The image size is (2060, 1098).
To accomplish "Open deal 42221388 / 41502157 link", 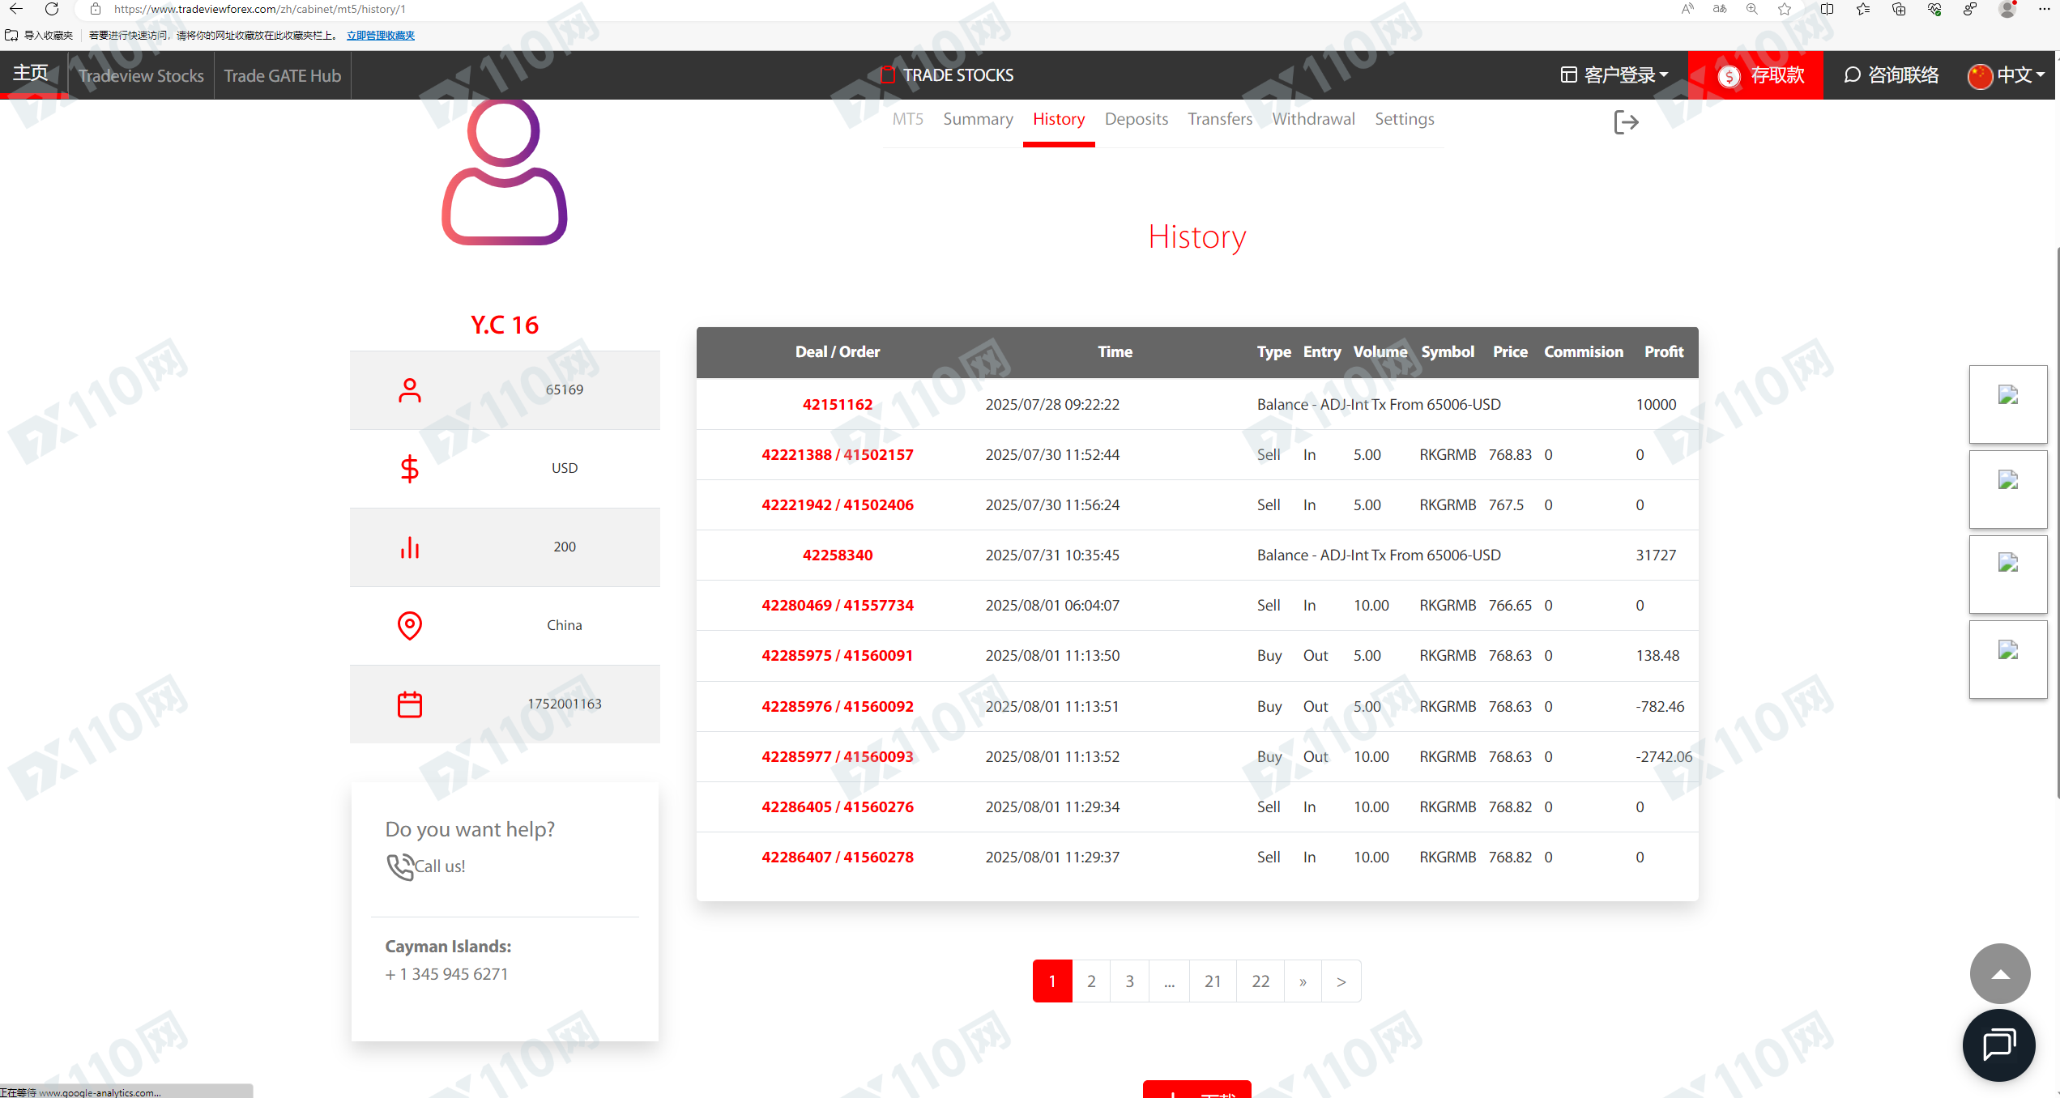I will click(837, 454).
